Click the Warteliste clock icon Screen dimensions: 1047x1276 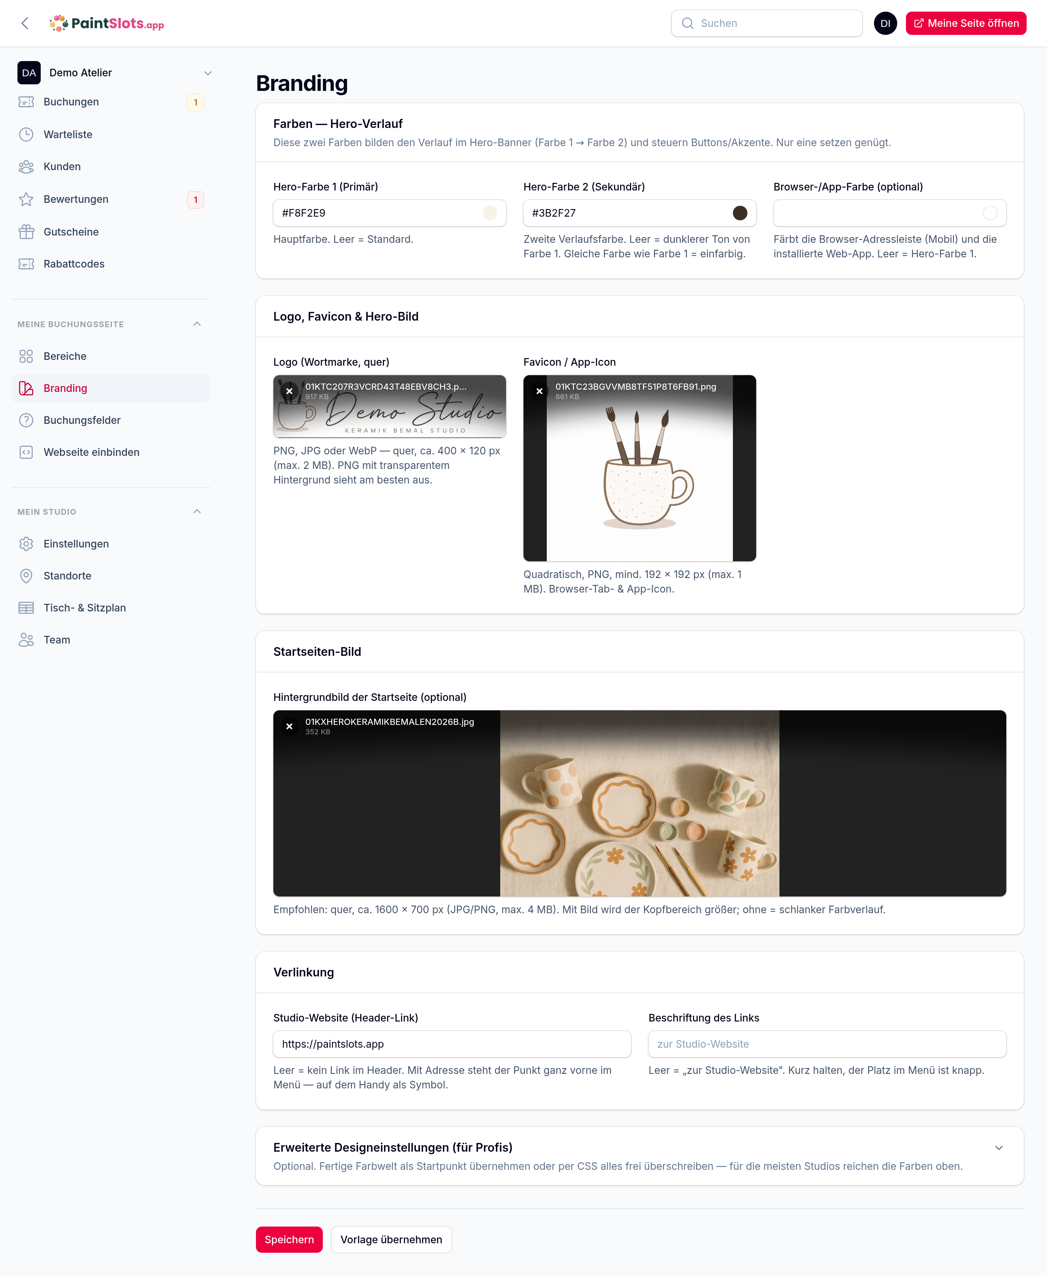click(26, 135)
